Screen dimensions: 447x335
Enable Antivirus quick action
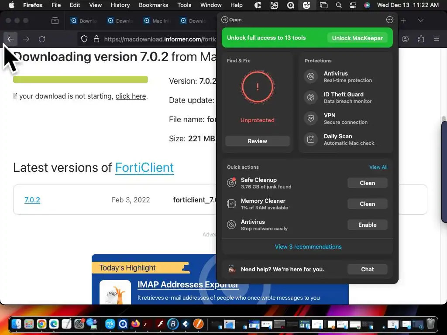tap(368, 225)
